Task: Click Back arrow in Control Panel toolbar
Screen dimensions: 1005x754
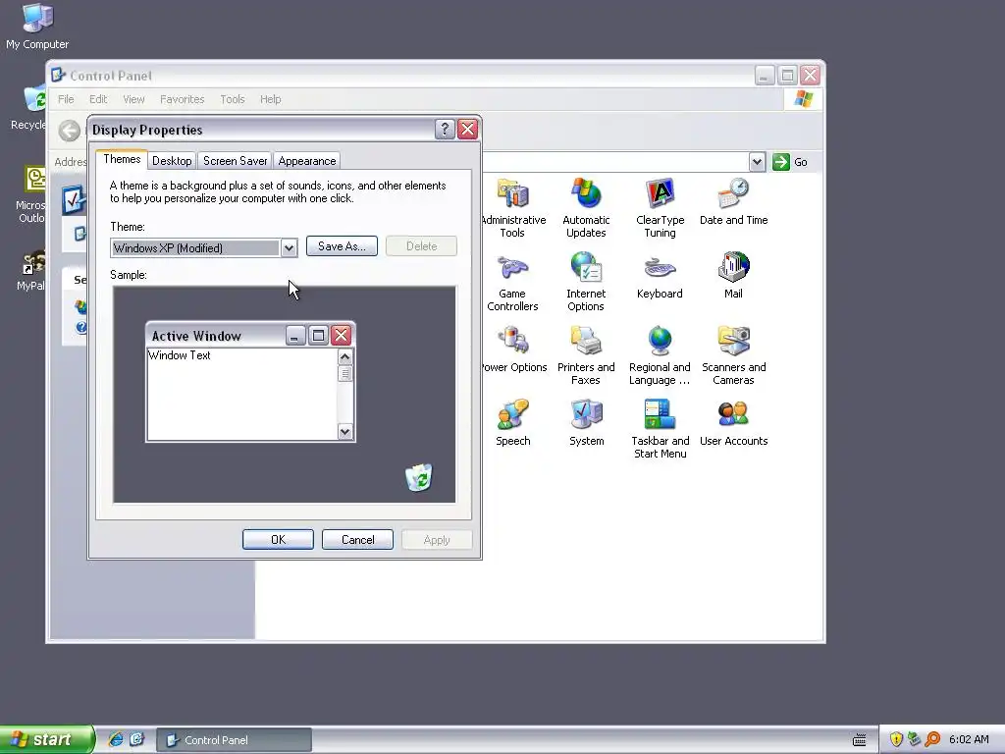Action: [70, 131]
